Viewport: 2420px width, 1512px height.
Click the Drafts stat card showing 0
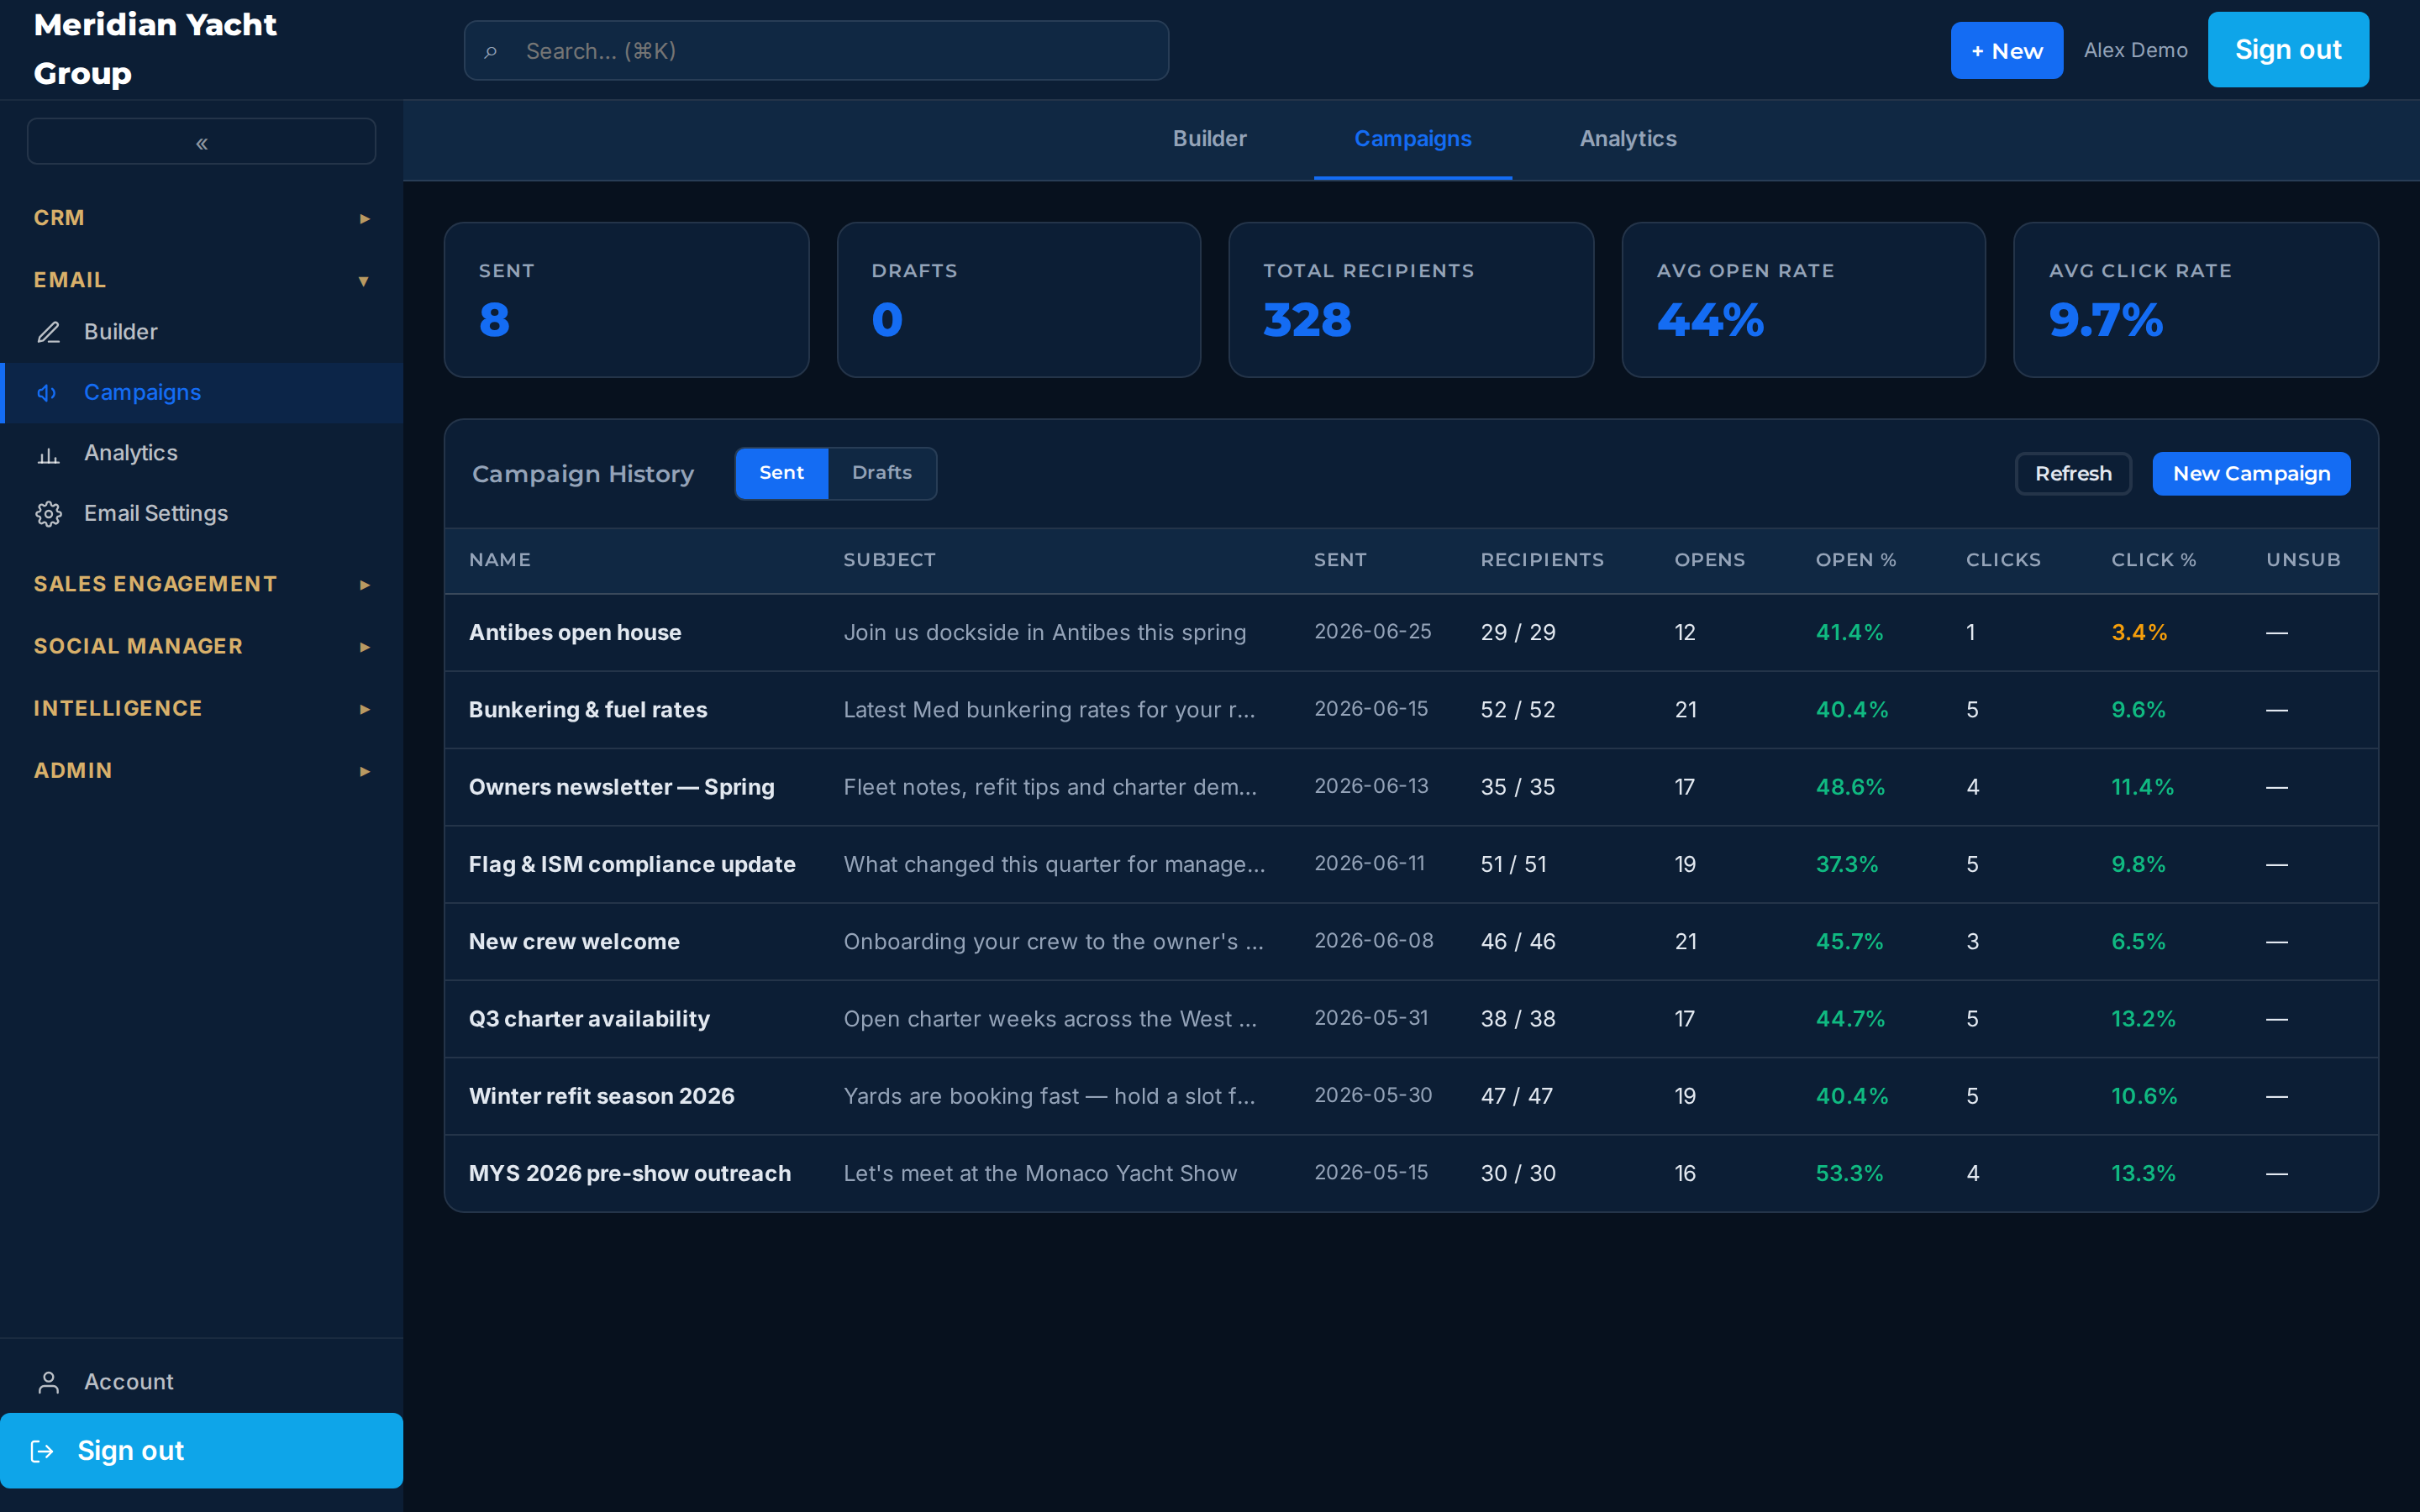coord(1019,300)
